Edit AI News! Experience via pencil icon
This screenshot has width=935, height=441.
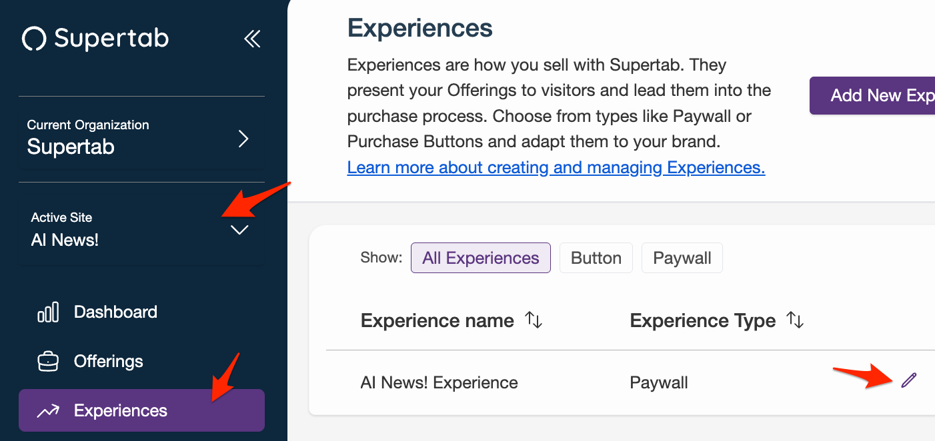[x=908, y=380]
